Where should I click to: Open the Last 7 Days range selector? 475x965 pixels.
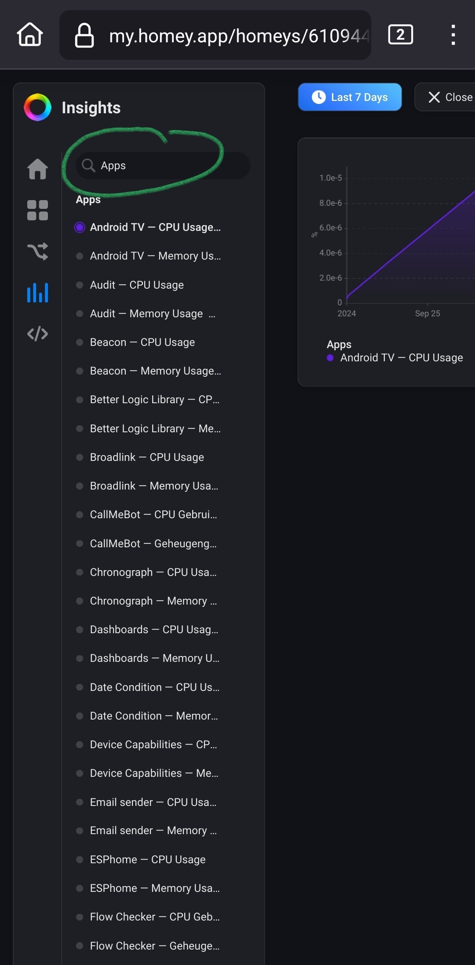[350, 97]
